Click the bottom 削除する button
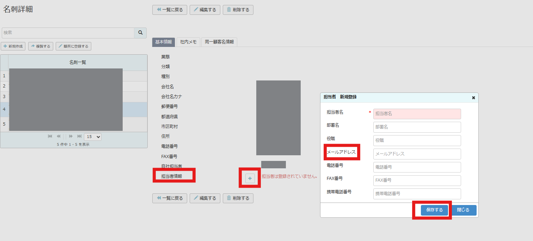Viewport: 533px width, 241px height. [x=238, y=198]
